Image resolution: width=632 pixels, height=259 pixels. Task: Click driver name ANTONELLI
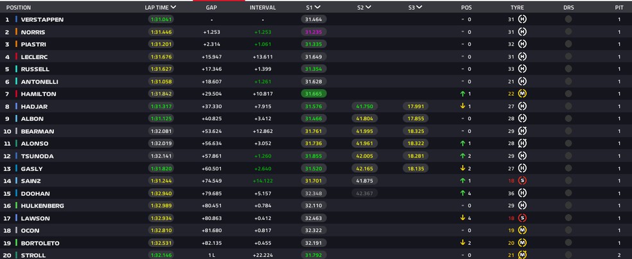[39, 82]
